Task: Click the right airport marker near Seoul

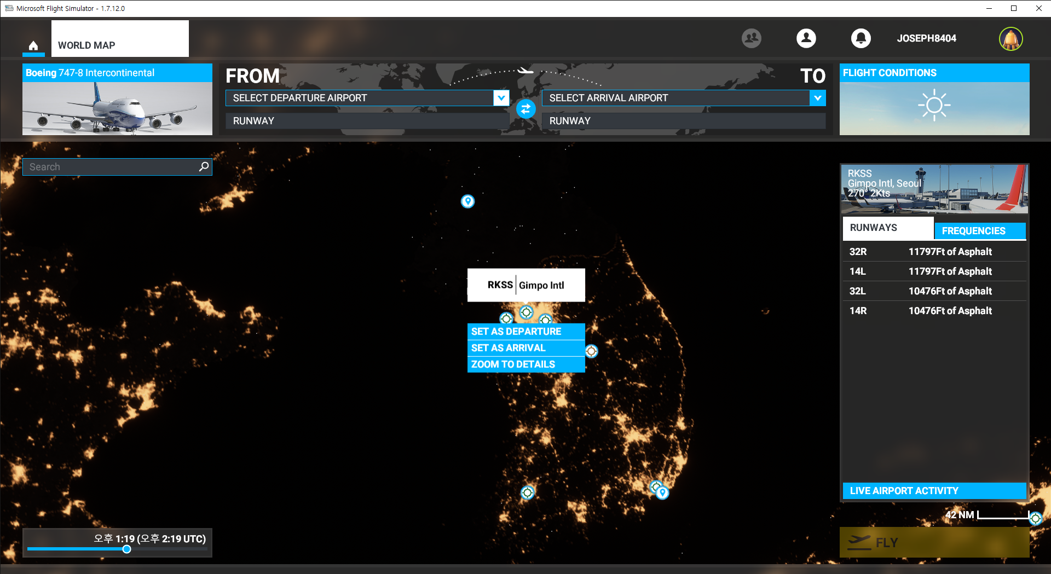Action: point(545,320)
